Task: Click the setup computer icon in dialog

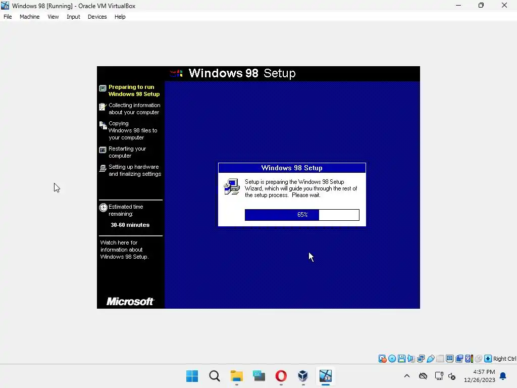Action: (x=232, y=186)
